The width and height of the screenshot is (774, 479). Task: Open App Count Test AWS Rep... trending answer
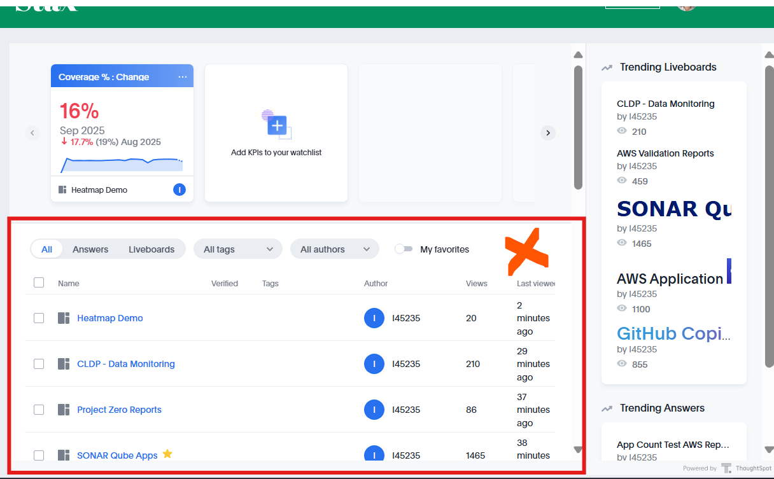coord(673,445)
